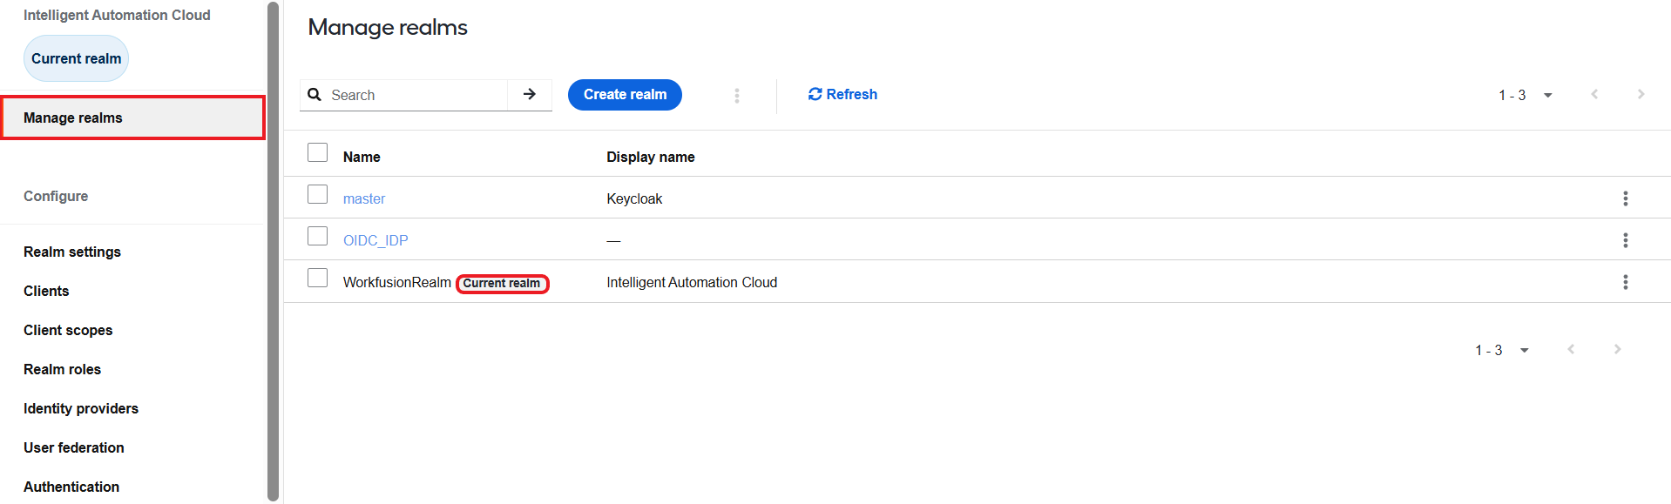Toggle the select-all checkbox in header

click(x=317, y=152)
